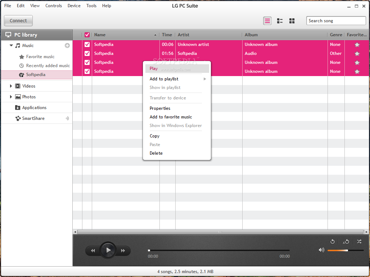
Task: Switch to list view icon
Action: point(267,21)
